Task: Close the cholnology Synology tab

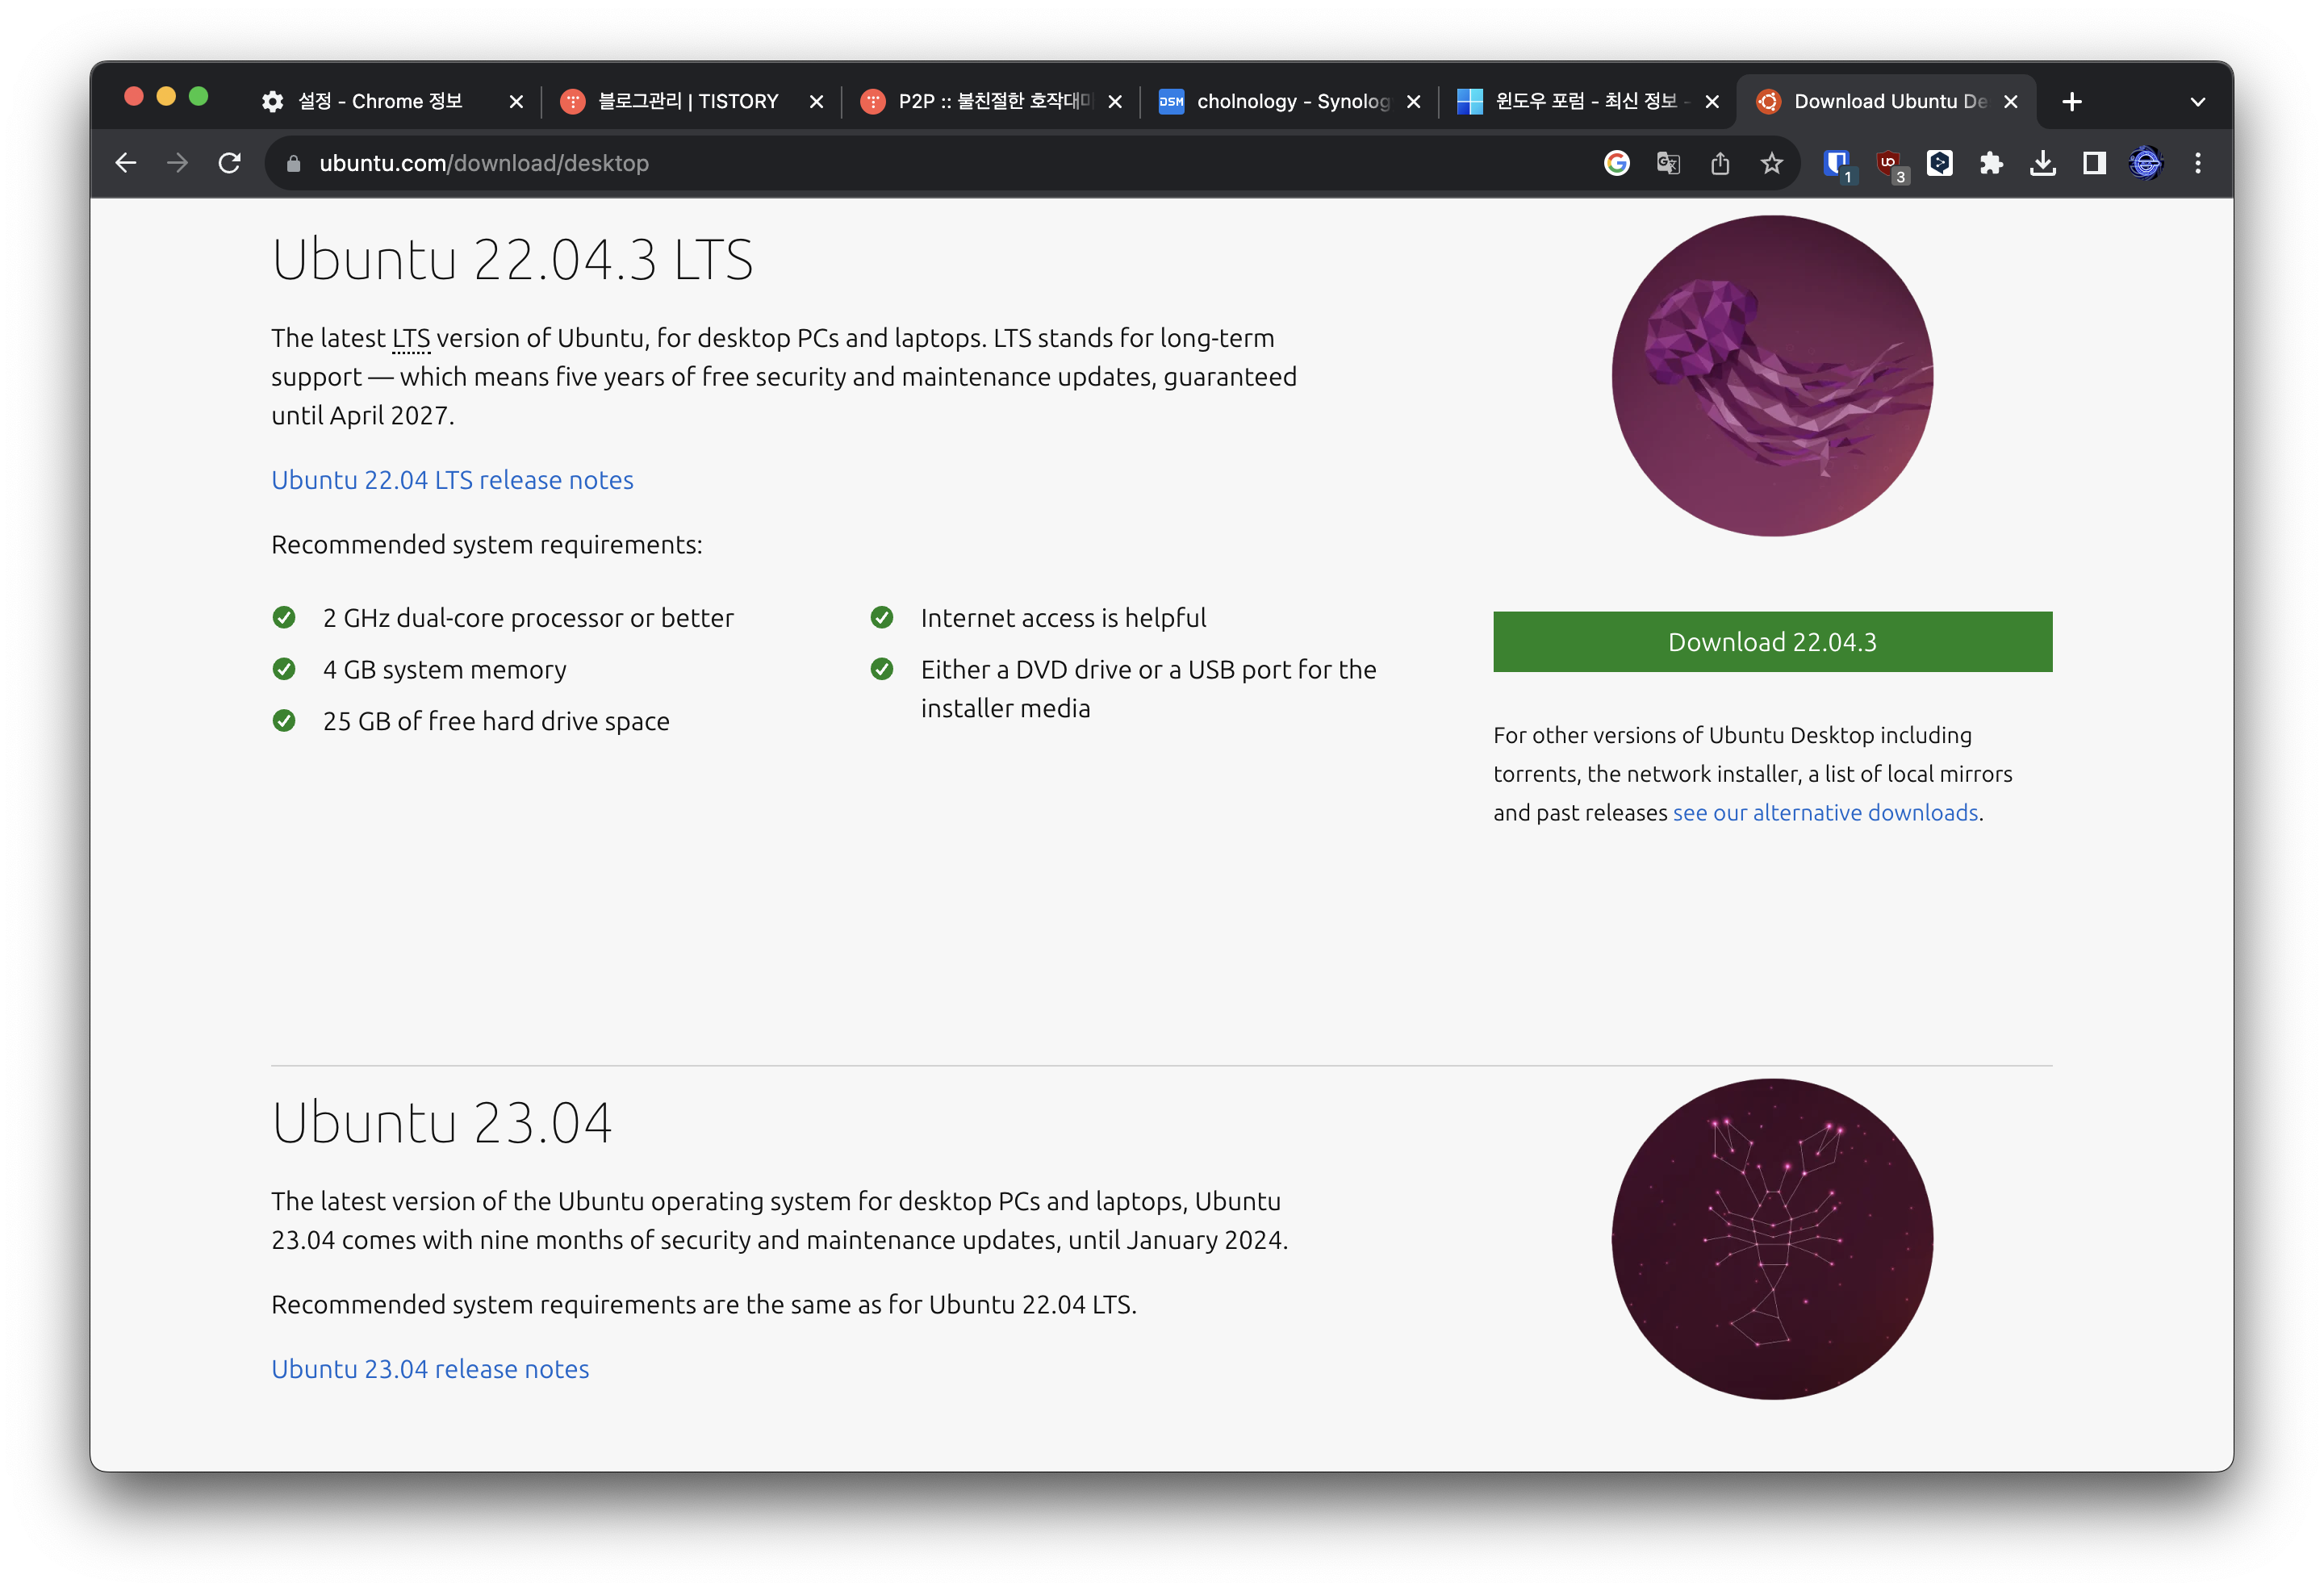Action: click(x=1414, y=102)
